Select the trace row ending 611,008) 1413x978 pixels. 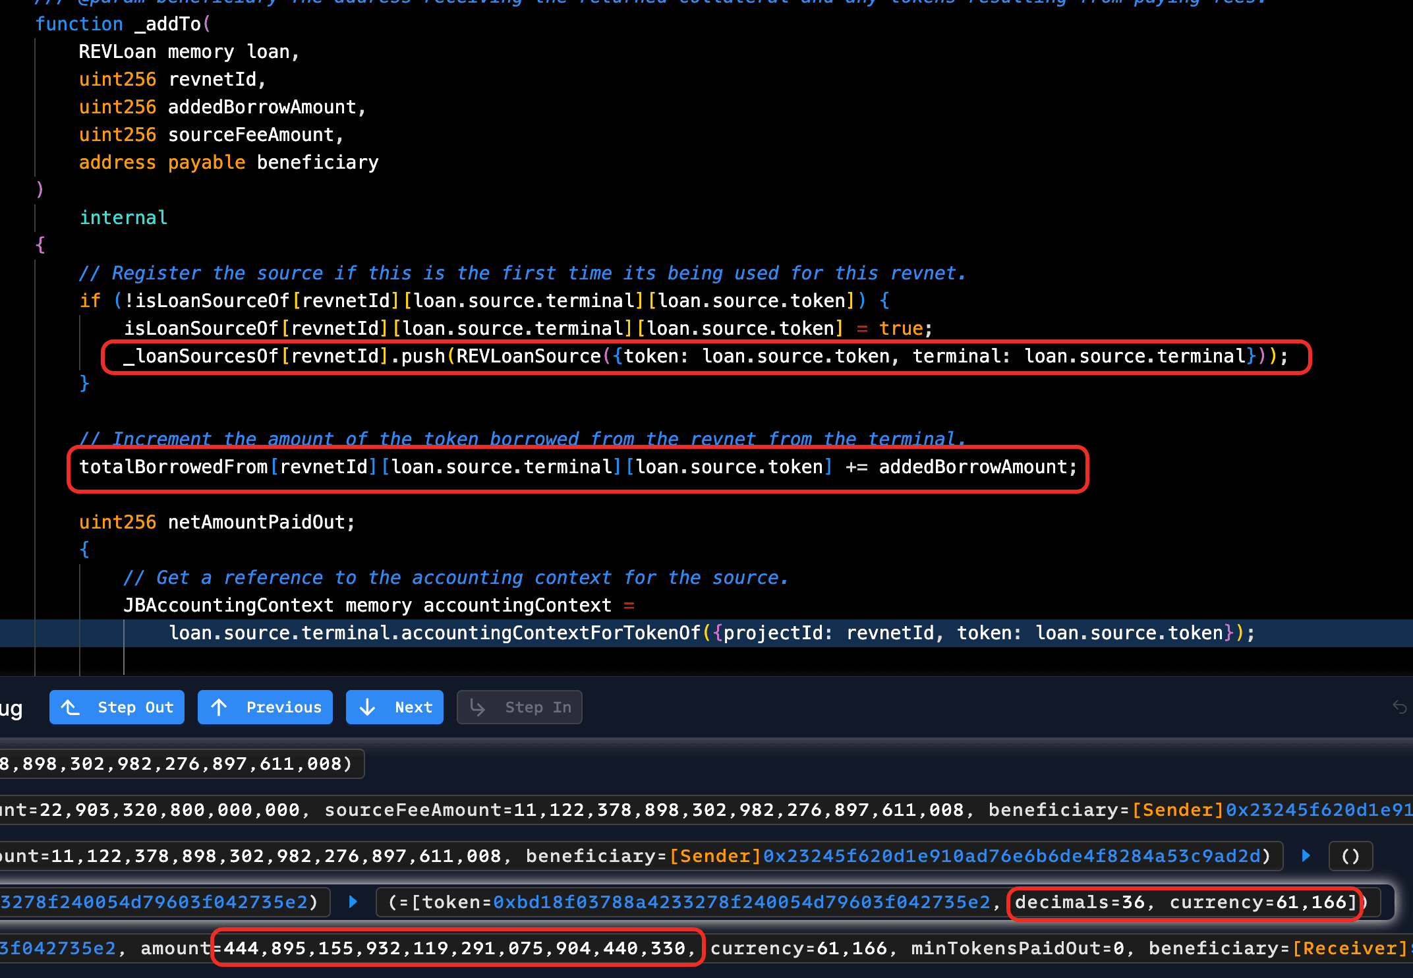click(x=178, y=763)
